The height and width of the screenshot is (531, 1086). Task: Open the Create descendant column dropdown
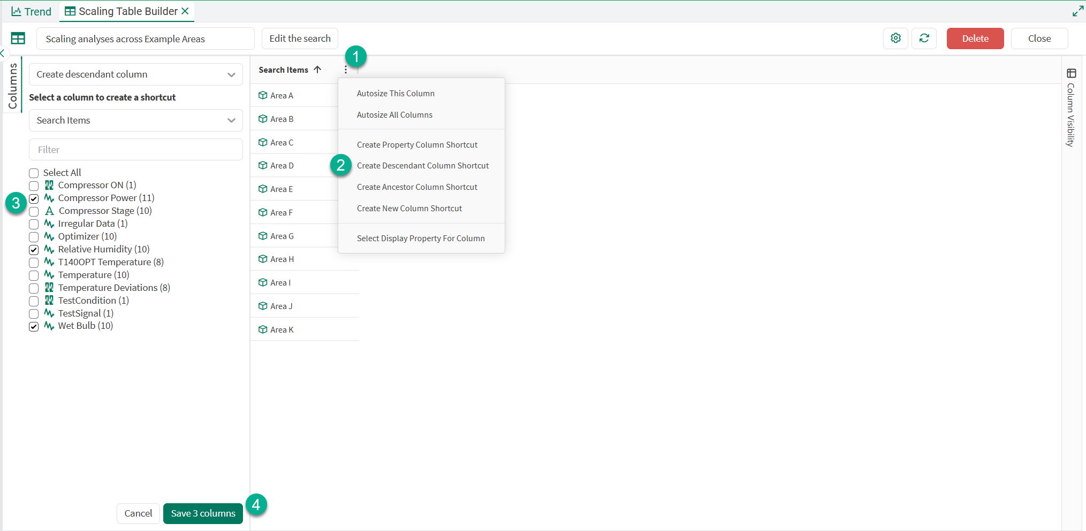135,74
